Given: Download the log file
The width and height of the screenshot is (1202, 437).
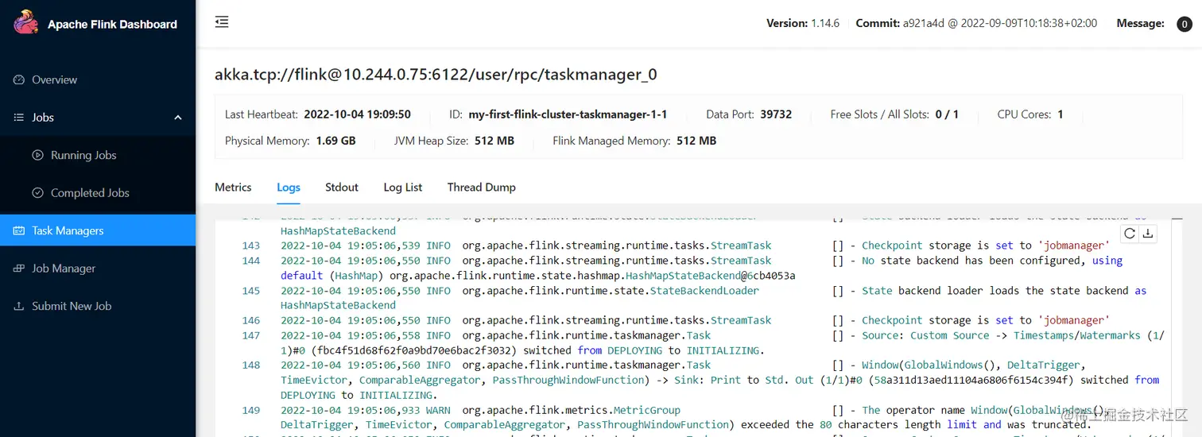Looking at the screenshot, I should click(x=1148, y=234).
